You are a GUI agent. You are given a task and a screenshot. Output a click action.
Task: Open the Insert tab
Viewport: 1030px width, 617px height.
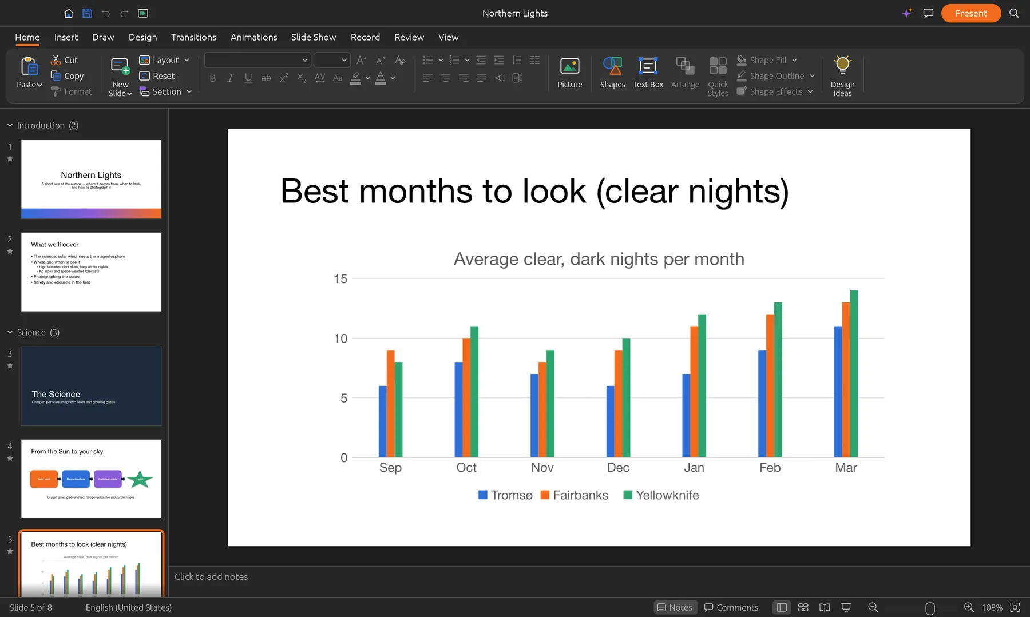pos(66,37)
